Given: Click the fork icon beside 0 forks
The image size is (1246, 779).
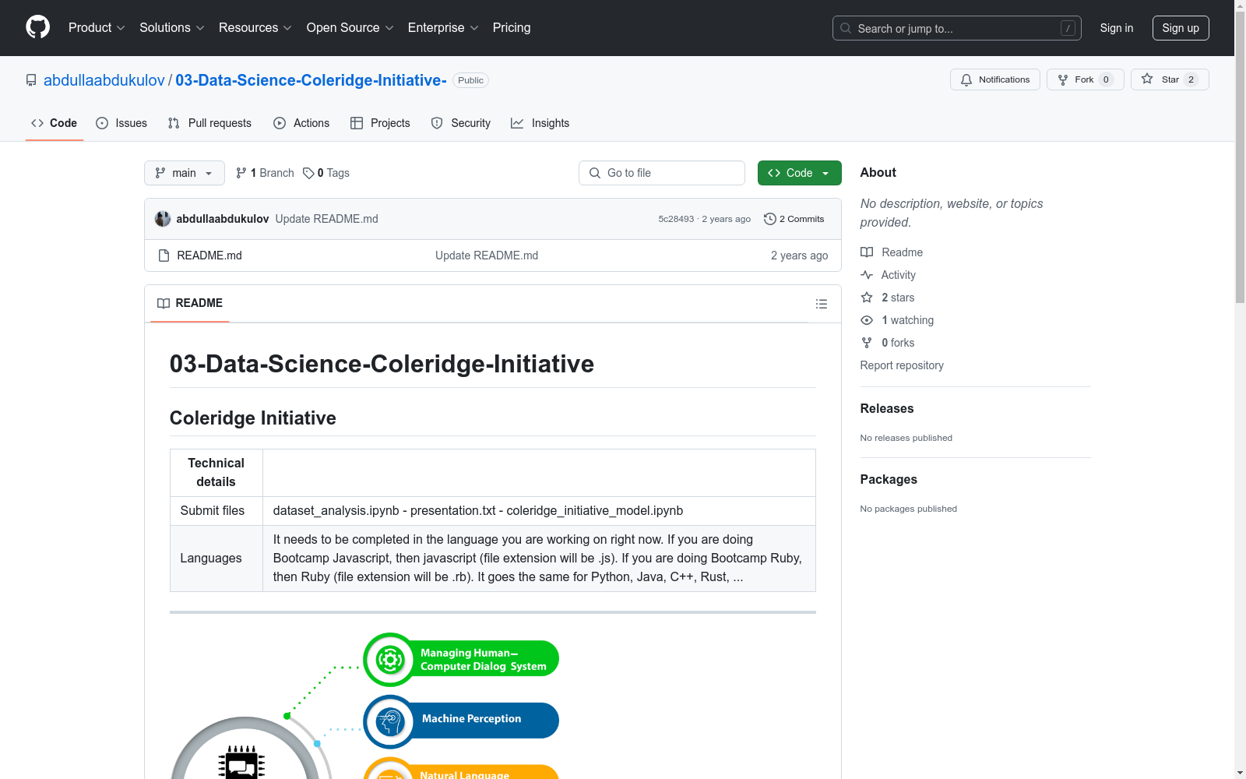Looking at the screenshot, I should pos(867,343).
